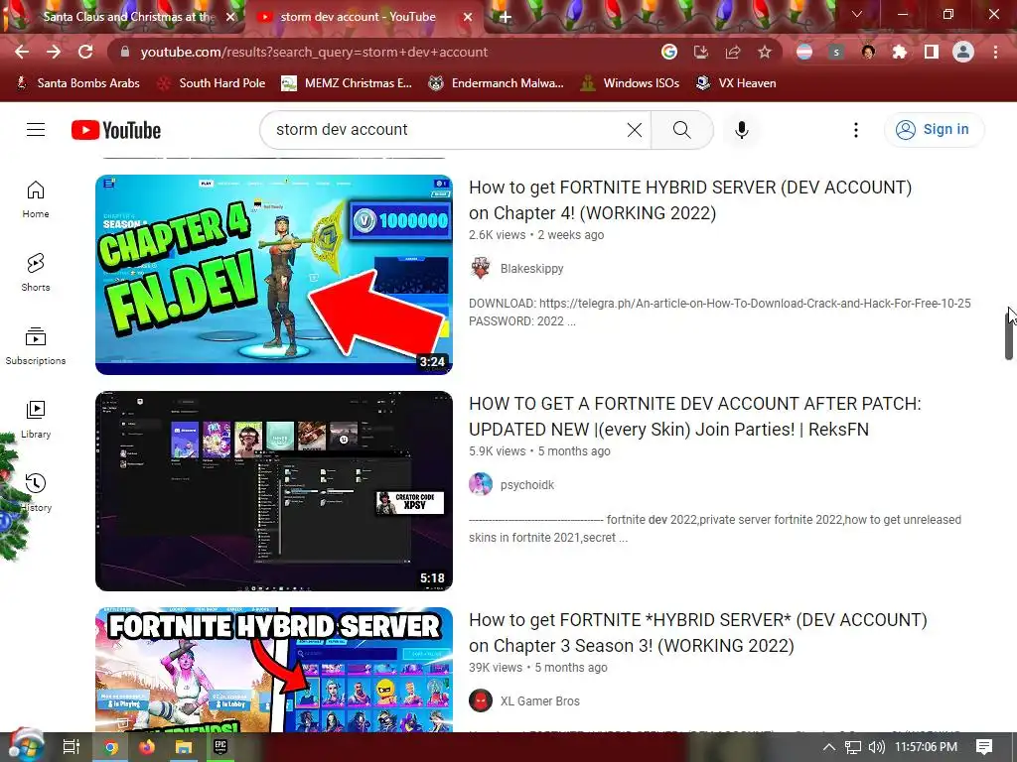This screenshot has width=1017, height=762.
Task: Open Chapter 4 HYBRID SERVER video title
Action: click(x=690, y=199)
